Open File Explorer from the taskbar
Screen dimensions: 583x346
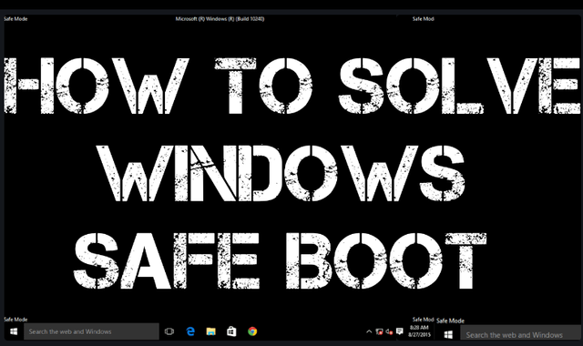(210, 331)
